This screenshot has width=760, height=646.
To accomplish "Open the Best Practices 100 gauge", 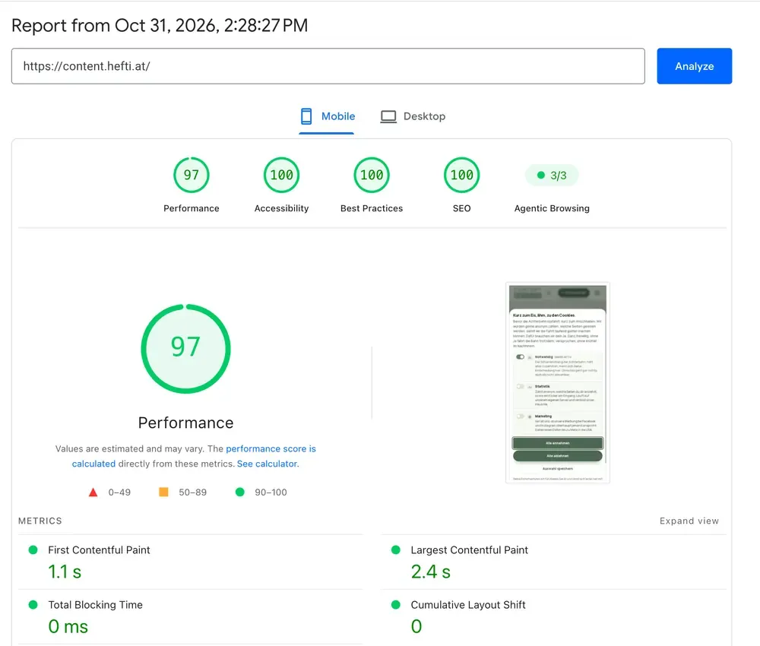I will tap(372, 175).
